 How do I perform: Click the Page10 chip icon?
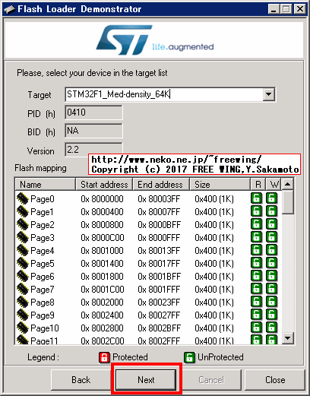[x=22, y=328]
